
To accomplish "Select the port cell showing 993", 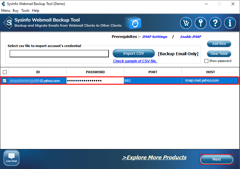I will tap(153, 81).
